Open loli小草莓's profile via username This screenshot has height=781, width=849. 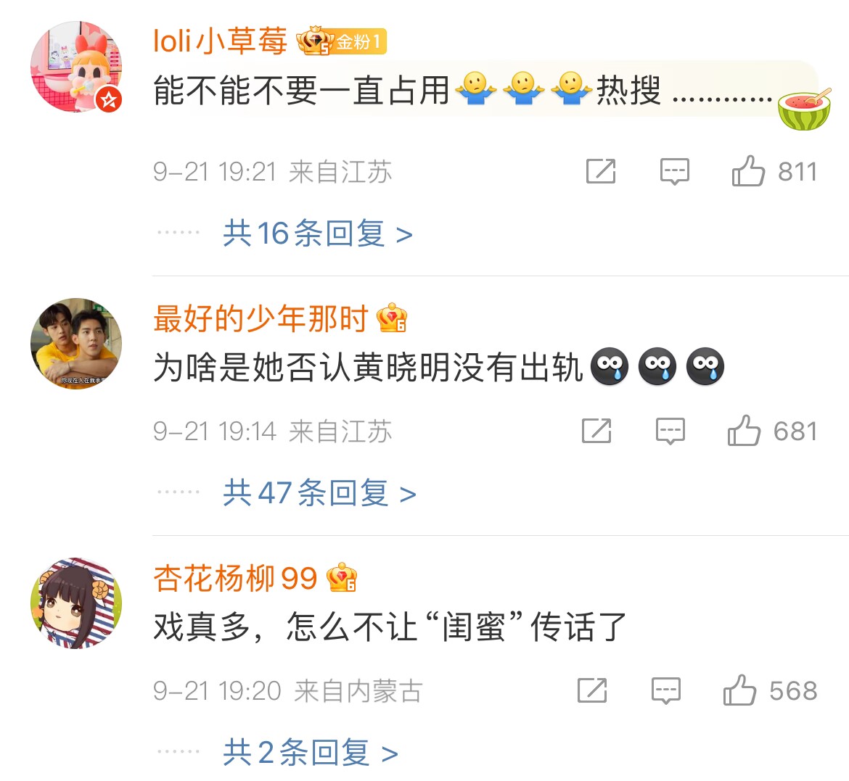point(220,41)
